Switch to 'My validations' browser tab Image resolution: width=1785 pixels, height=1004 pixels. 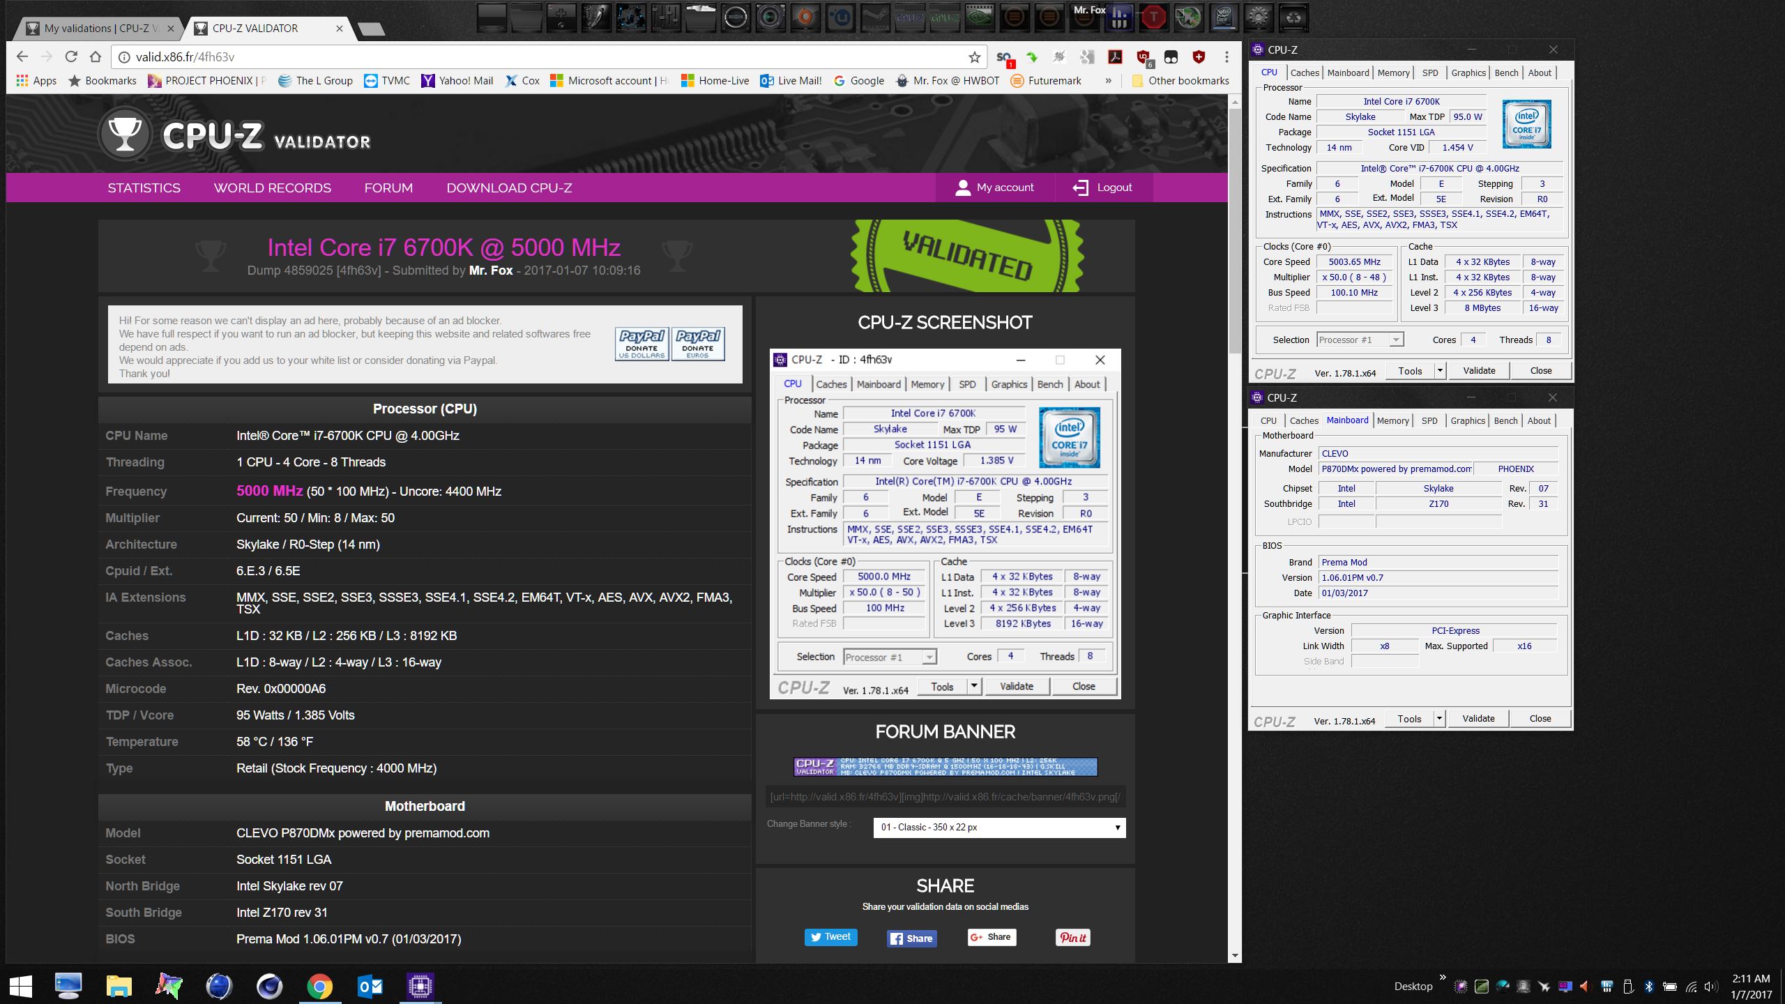point(101,29)
